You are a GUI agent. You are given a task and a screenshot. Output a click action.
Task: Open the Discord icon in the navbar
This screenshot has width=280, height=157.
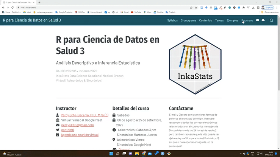258,20
